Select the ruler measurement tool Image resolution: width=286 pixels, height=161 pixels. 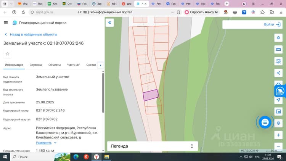(278, 50)
